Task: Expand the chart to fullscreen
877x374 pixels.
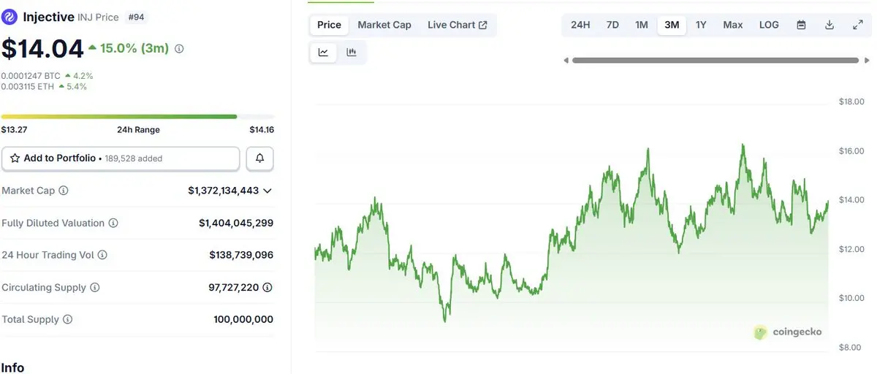Action: tap(858, 25)
